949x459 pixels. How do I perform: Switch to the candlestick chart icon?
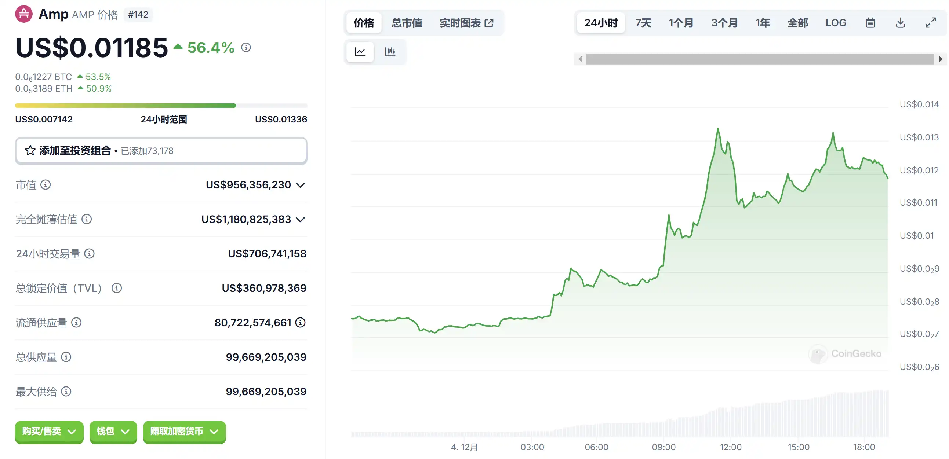click(x=390, y=52)
